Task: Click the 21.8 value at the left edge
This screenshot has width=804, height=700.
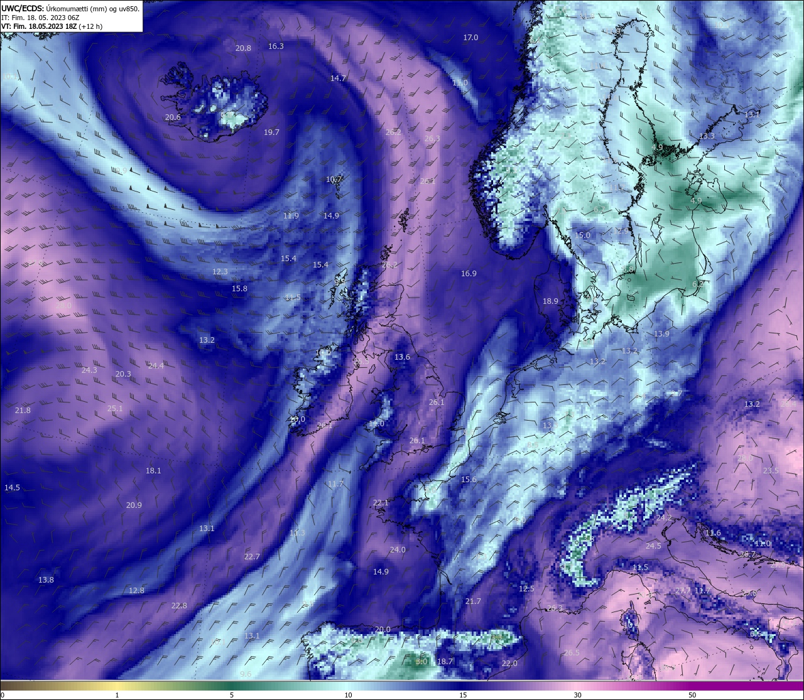Action: [x=23, y=411]
